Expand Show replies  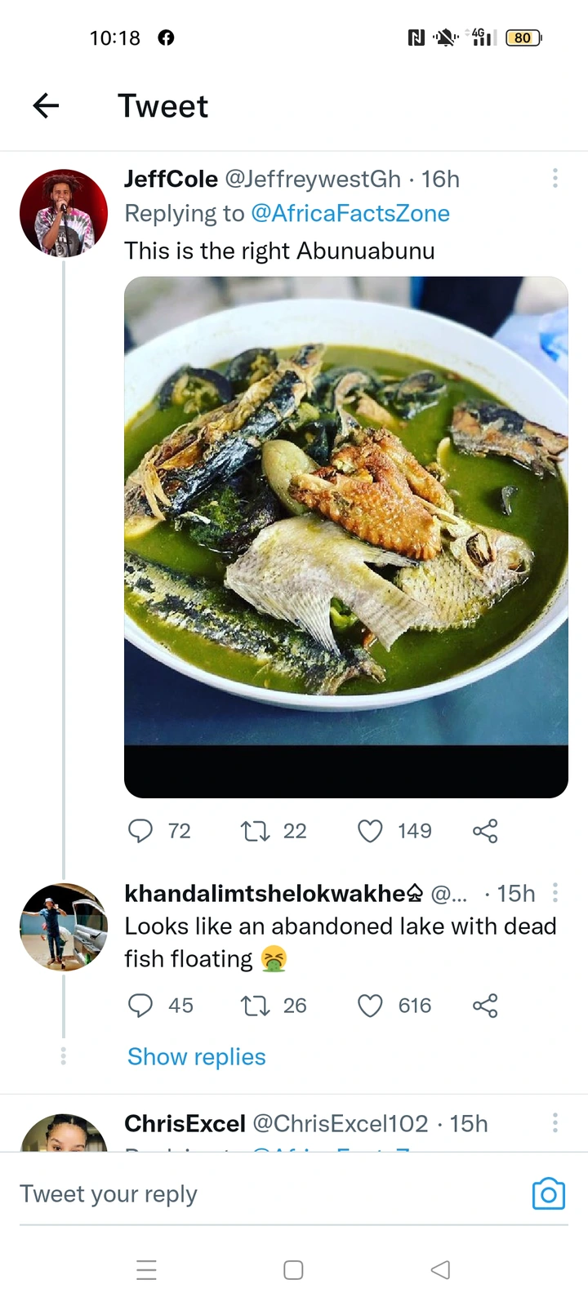(x=197, y=1056)
